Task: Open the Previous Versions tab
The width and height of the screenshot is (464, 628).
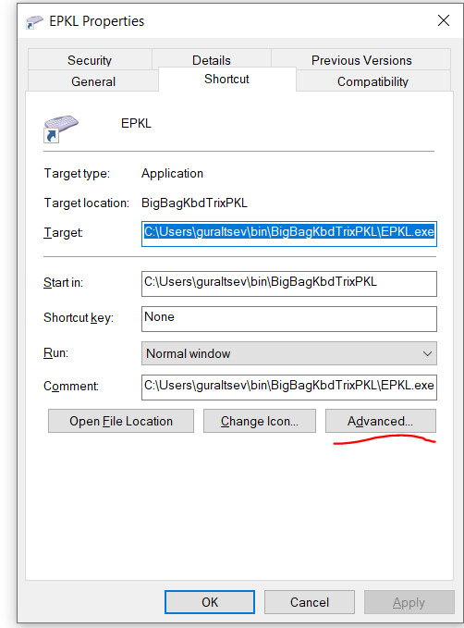Action: click(361, 60)
